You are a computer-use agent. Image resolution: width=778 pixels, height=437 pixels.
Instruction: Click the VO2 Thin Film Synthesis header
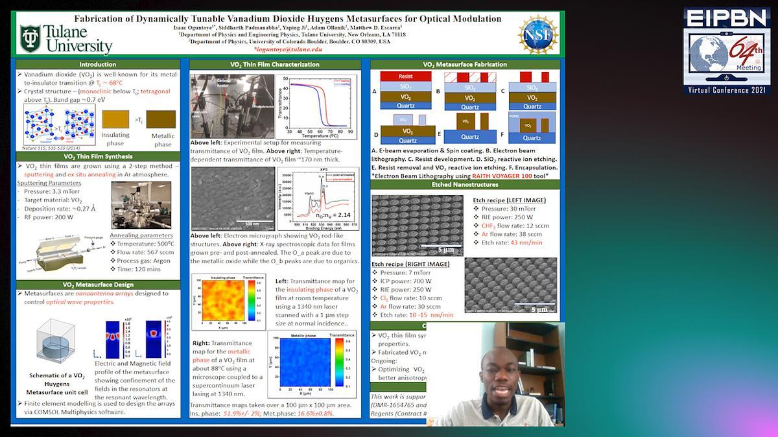click(x=98, y=156)
